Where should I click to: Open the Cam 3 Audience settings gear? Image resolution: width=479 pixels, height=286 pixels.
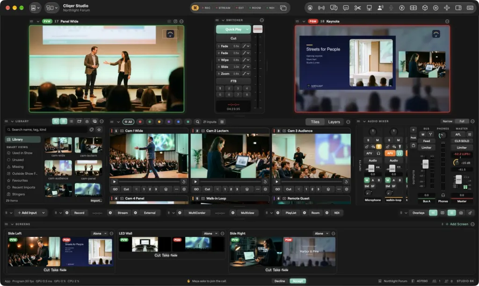[x=347, y=189]
